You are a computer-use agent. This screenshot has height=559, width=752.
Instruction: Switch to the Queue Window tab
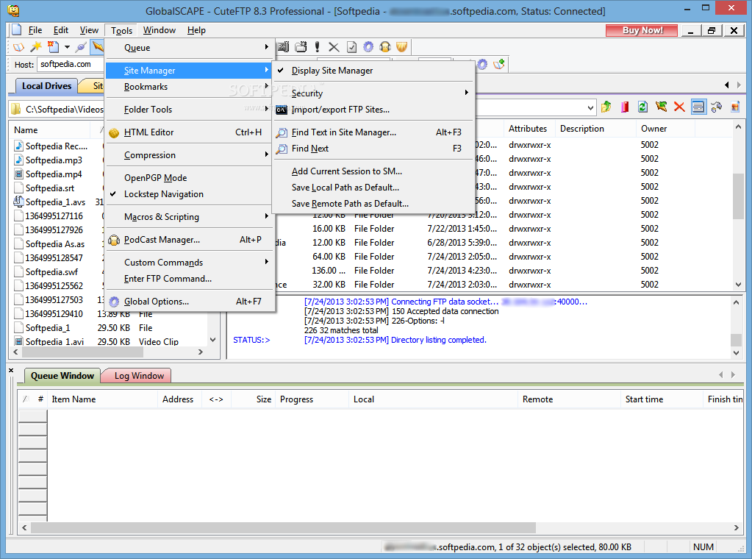pyautogui.click(x=62, y=376)
